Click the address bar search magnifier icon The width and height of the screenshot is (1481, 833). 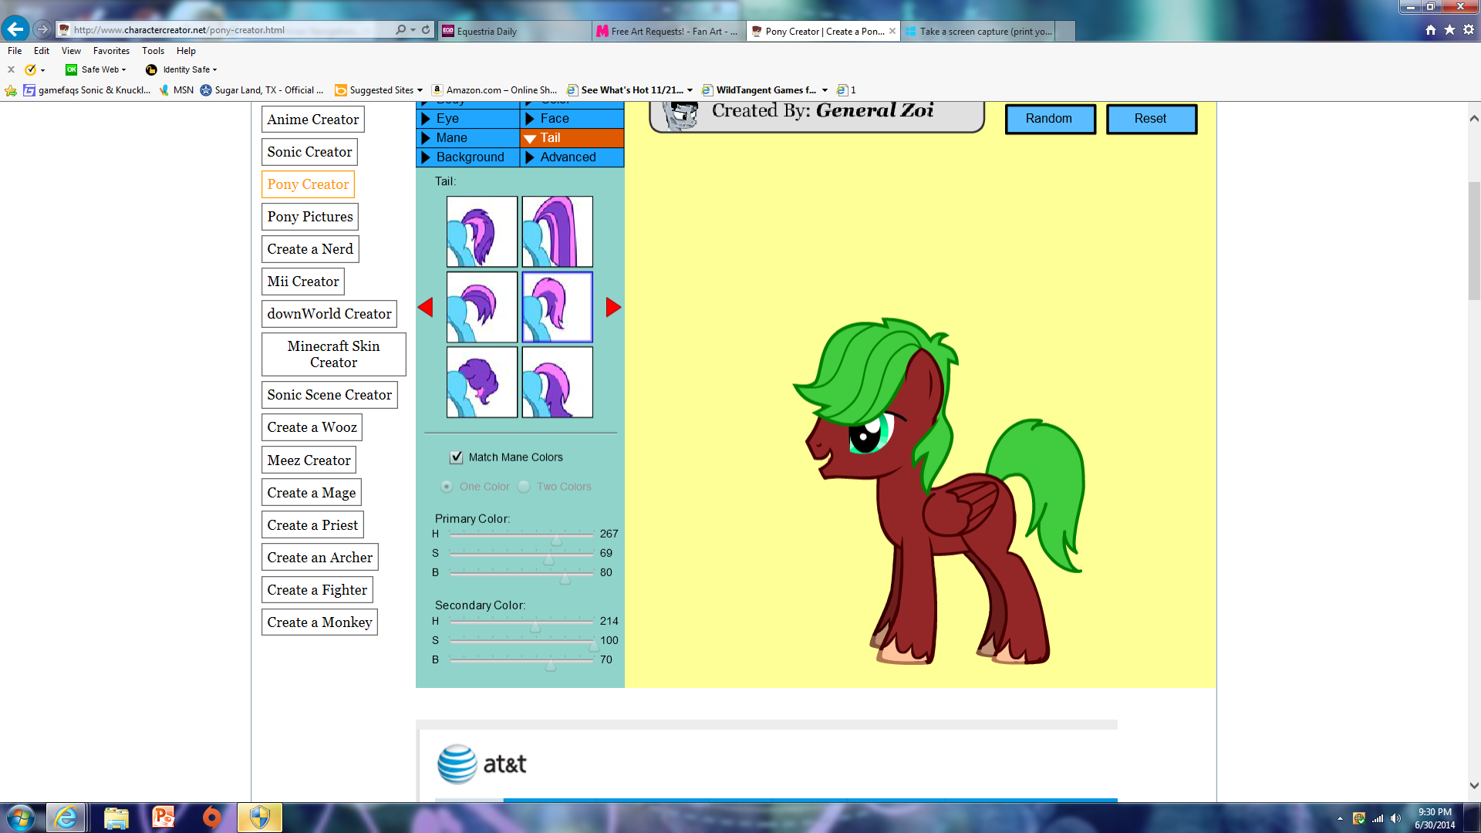[x=400, y=29]
